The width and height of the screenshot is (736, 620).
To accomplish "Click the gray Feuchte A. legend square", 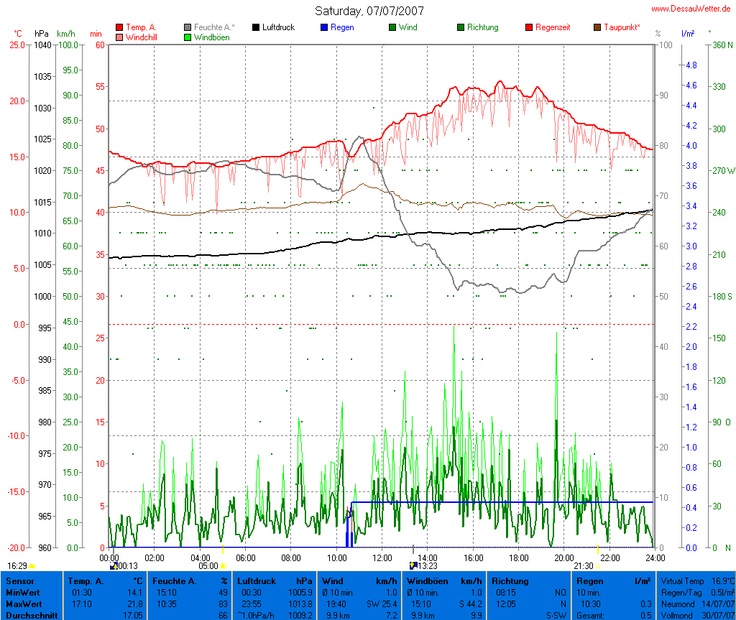I will click(188, 27).
